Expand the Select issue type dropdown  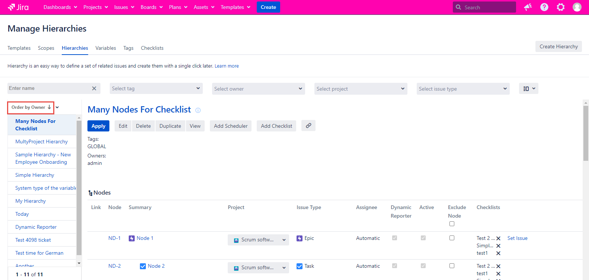click(x=463, y=89)
